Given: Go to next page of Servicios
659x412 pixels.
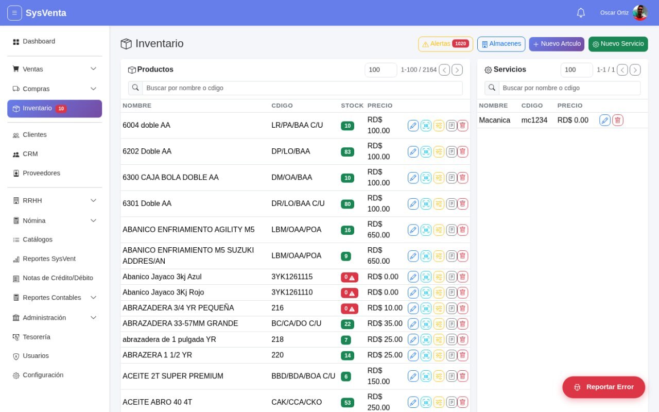Looking at the screenshot, I should (x=635, y=70).
